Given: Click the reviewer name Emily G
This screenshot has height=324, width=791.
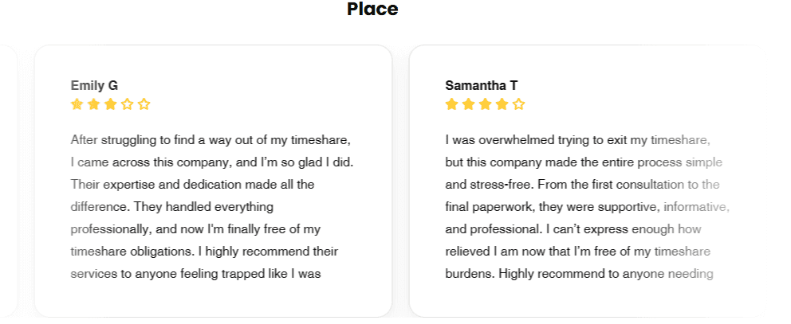Looking at the screenshot, I should 94,85.
